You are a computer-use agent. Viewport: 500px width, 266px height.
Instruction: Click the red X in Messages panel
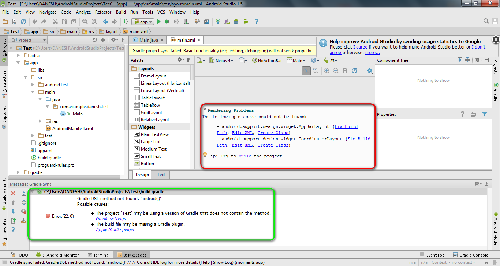click(x=13, y=193)
